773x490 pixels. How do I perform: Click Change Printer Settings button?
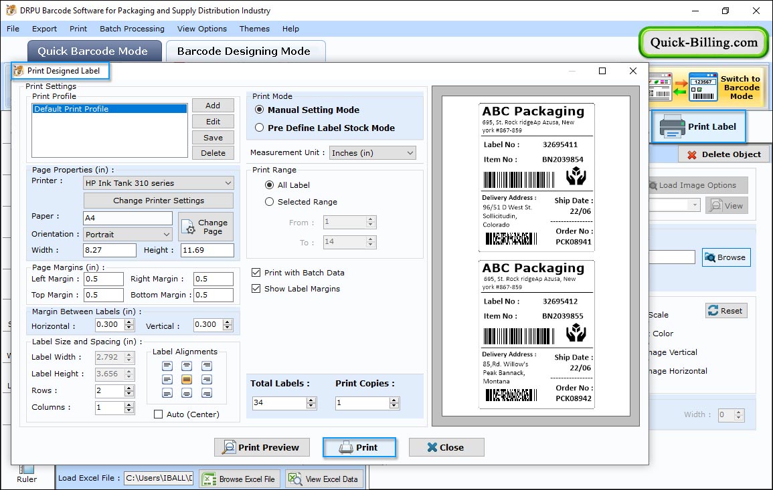pos(159,201)
